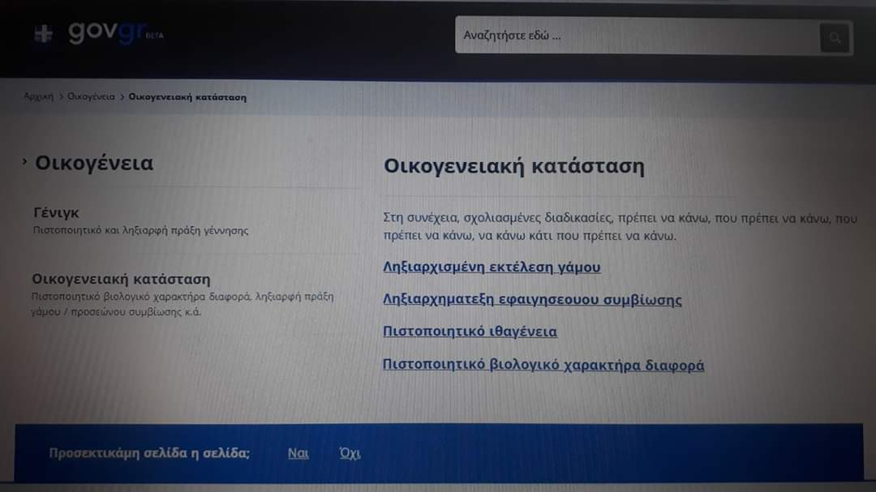Click the Πιστοποιητικό και ληξιαρχική πράξη γέννησης description
Viewport: 876px width, 492px height.
pos(141,230)
